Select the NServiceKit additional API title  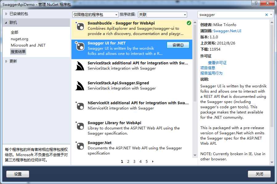pyautogui.click(x=138, y=103)
